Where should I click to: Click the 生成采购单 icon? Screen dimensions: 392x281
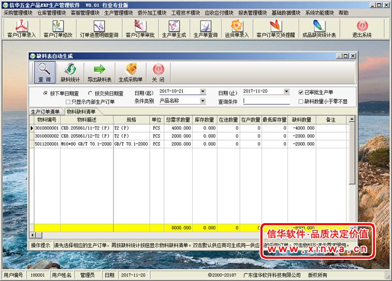130,72
